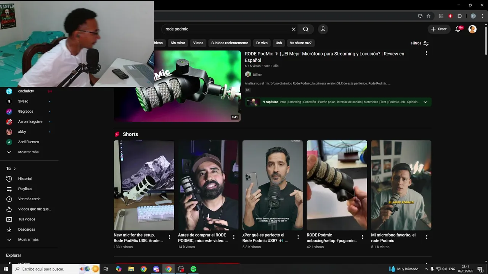Open Task View in taskbar

click(106, 269)
